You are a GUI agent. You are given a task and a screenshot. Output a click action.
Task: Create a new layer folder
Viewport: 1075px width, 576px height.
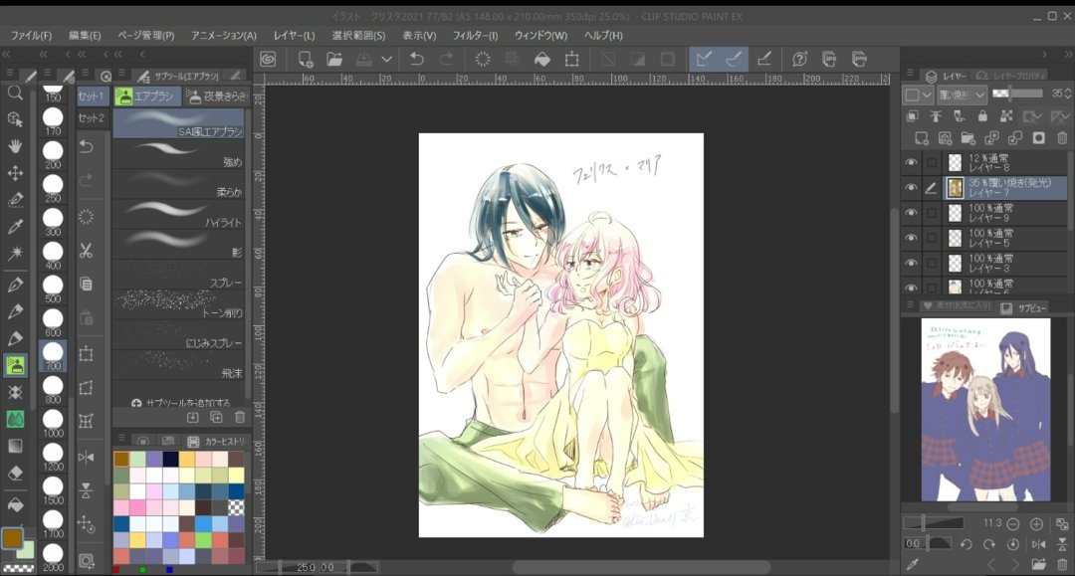pyautogui.click(x=968, y=138)
